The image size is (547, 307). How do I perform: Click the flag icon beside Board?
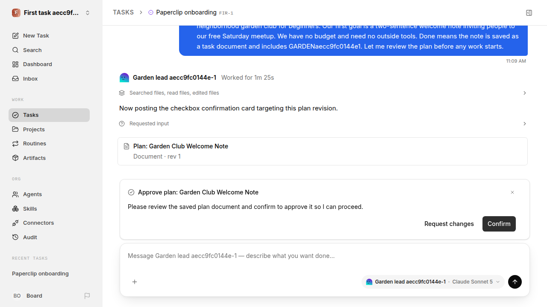point(87,295)
